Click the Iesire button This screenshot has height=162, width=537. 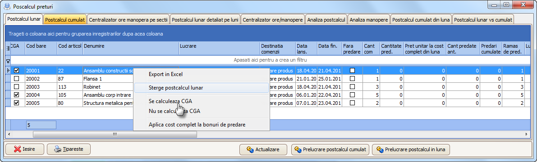(24, 149)
